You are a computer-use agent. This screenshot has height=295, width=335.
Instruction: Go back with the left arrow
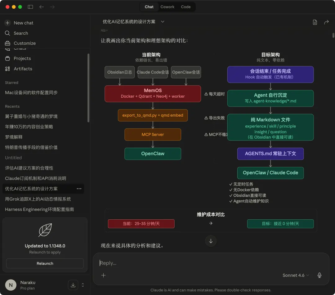[42, 7]
